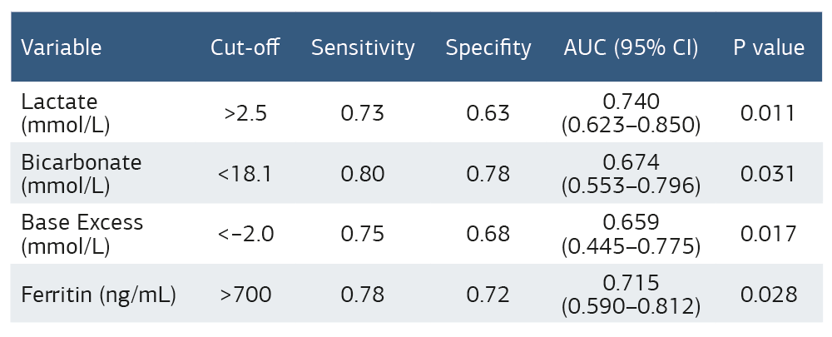
Task: Click the Cut-off column header
Action: click(245, 47)
